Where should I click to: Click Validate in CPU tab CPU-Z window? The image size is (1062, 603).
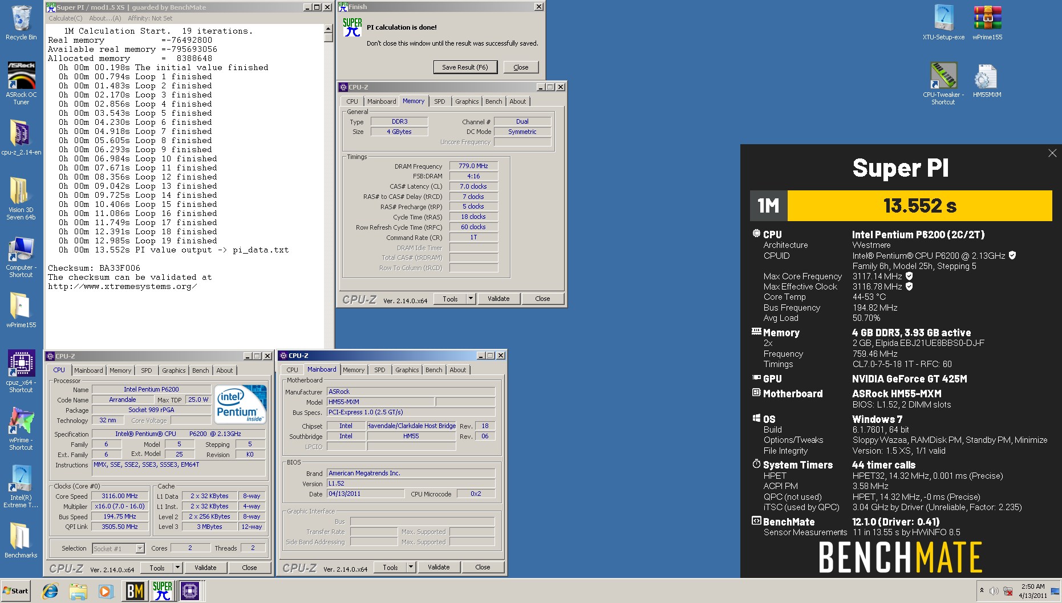click(x=205, y=568)
